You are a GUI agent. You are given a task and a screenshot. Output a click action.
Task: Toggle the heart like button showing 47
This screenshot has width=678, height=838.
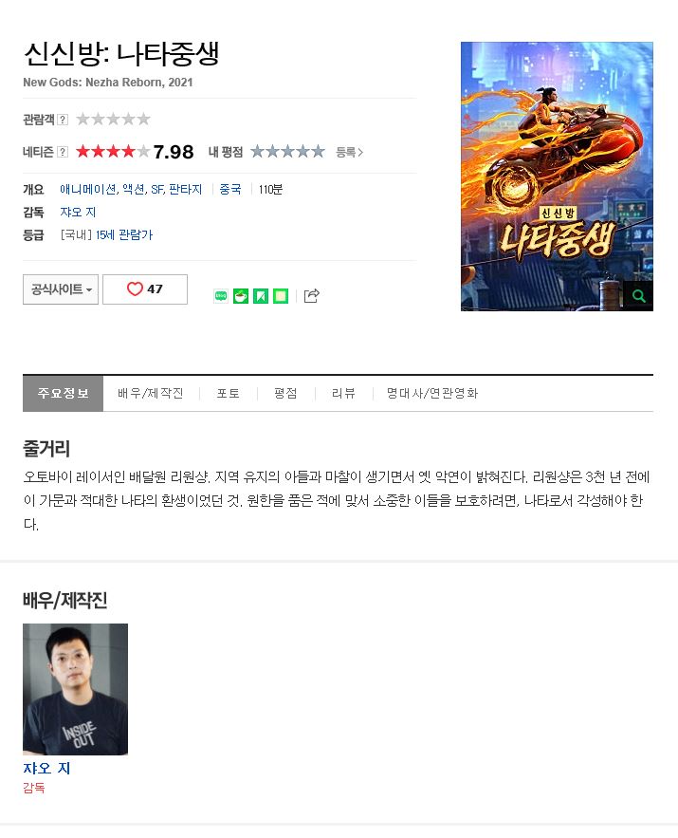tap(145, 289)
